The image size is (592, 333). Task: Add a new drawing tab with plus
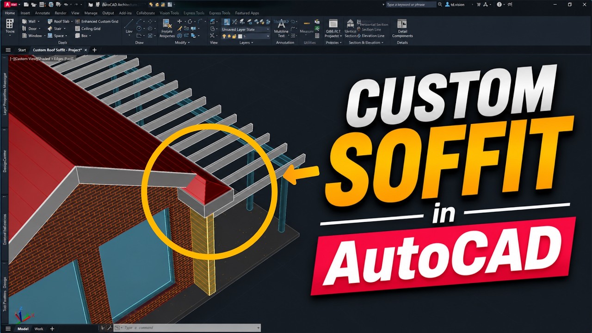tap(94, 50)
